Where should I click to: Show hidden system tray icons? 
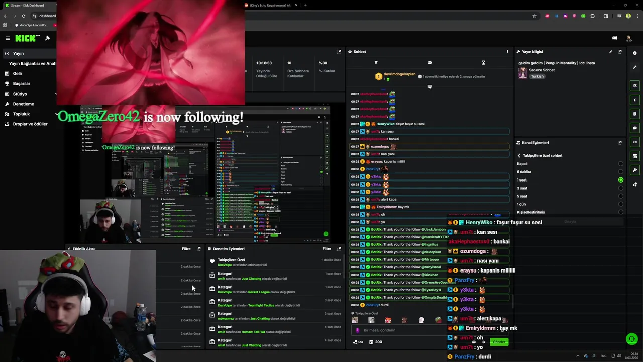click(578, 356)
